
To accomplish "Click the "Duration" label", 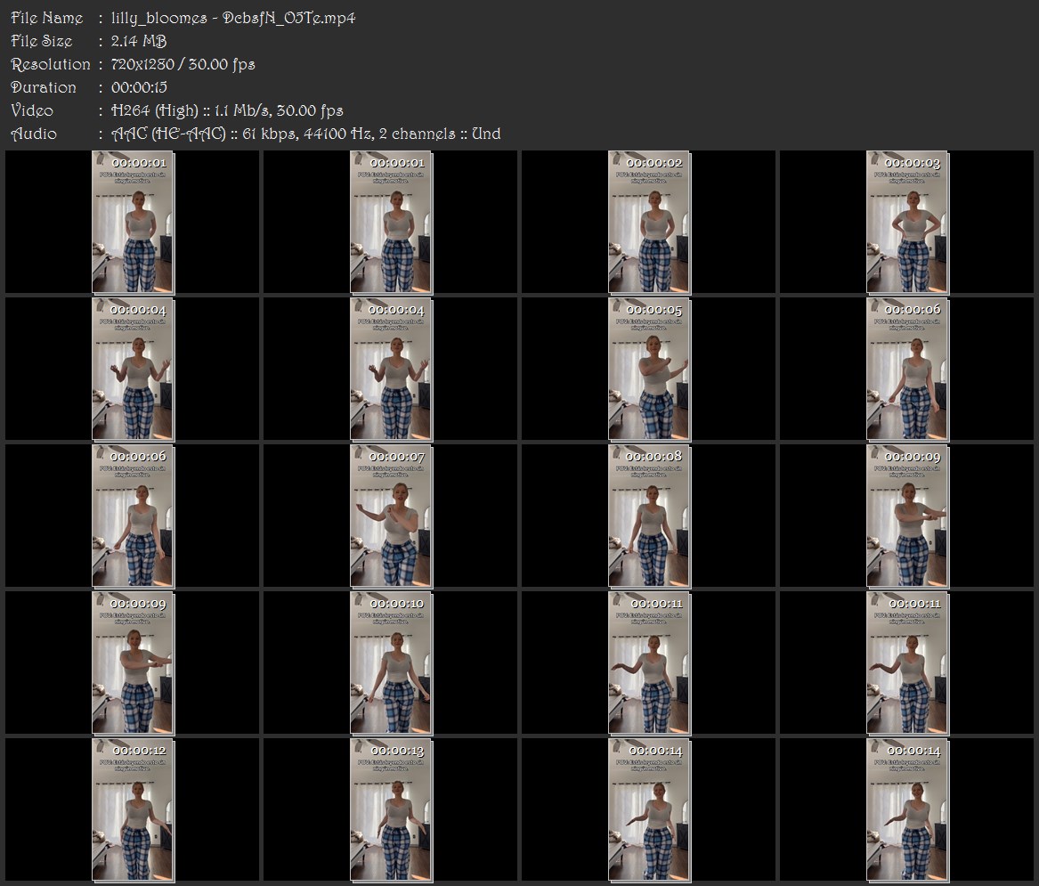I will [43, 87].
